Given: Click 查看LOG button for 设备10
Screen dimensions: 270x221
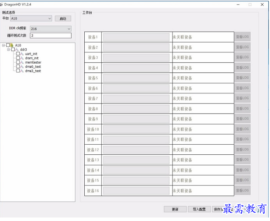Looking at the screenshot, I should (x=243, y=129).
